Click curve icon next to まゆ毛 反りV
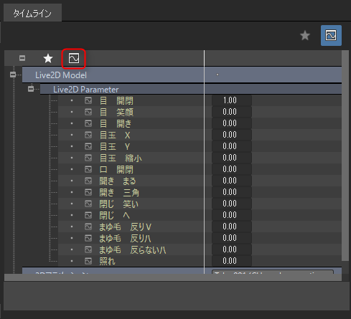The image size is (351, 319). (x=88, y=227)
